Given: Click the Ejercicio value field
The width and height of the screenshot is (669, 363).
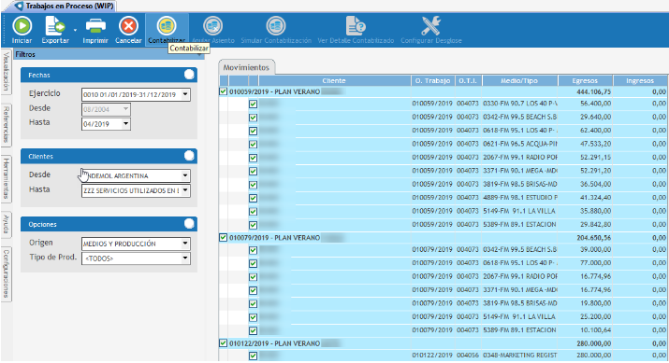Looking at the screenshot, I should pos(131,94).
